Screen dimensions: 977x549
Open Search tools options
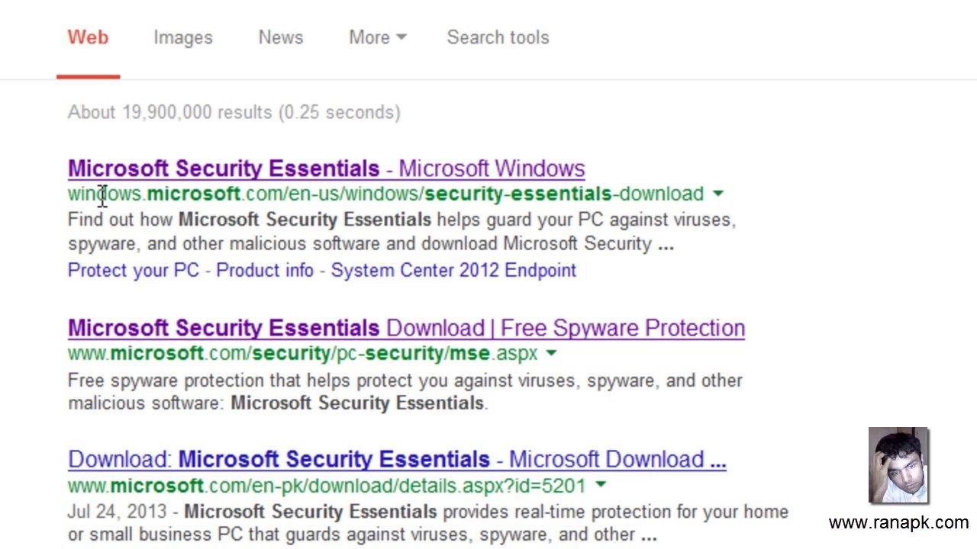(498, 37)
